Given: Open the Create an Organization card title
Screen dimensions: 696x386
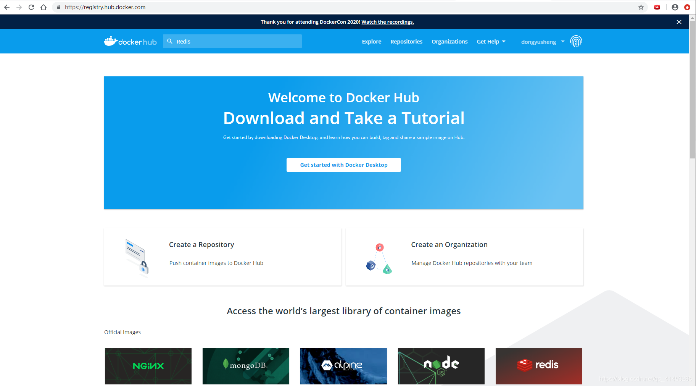Looking at the screenshot, I should tap(449, 245).
